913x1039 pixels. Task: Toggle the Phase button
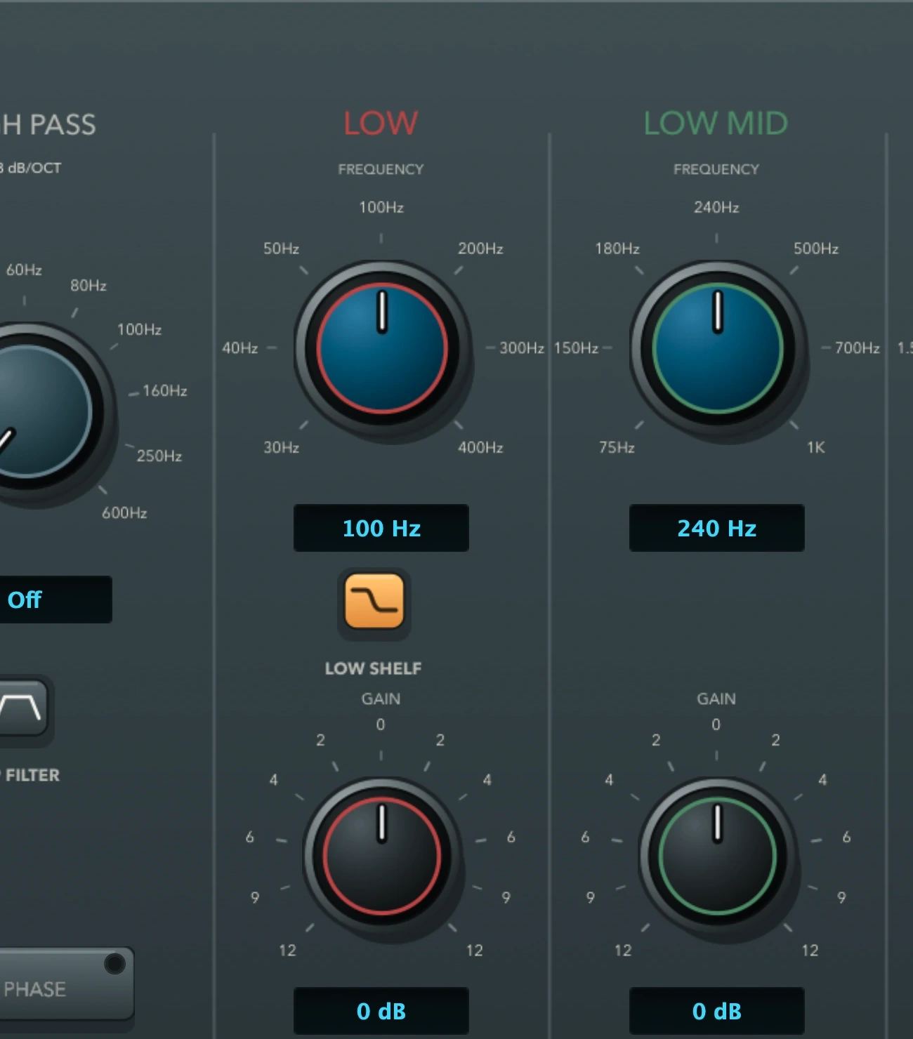pyautogui.click(x=66, y=983)
